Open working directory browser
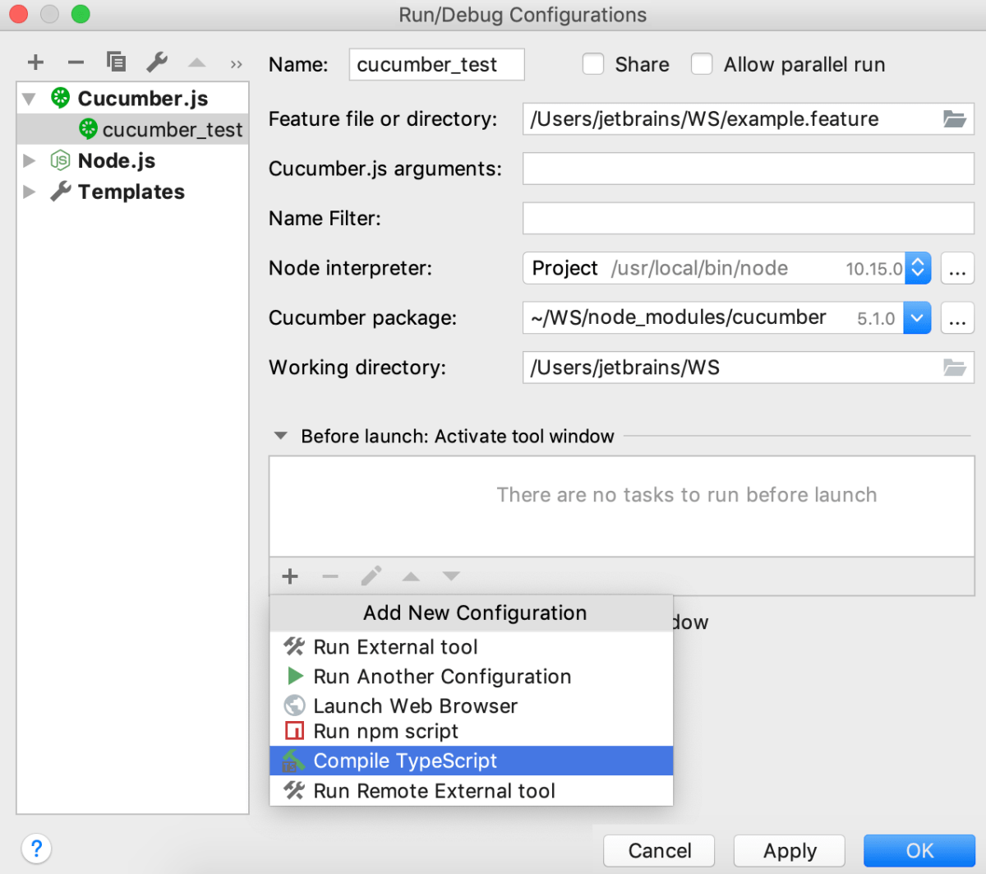 tap(955, 368)
